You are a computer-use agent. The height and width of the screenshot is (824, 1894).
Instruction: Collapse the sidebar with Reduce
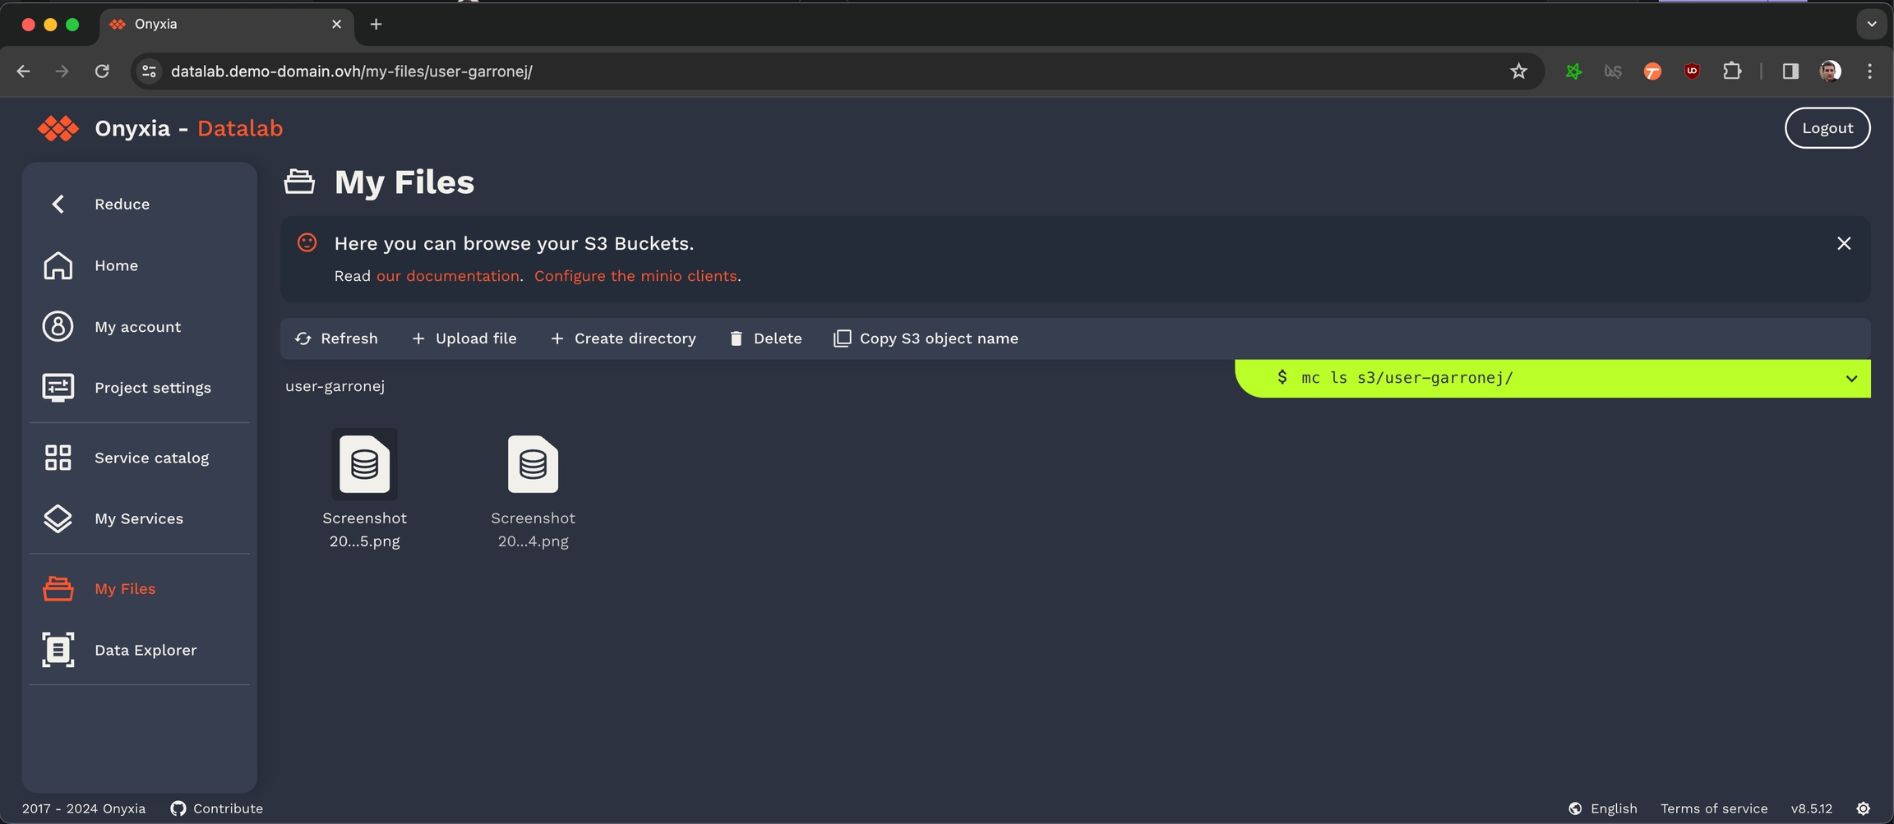(x=122, y=204)
